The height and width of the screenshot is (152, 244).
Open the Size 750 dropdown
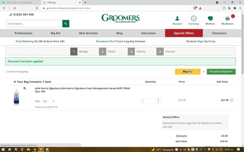click(48, 101)
